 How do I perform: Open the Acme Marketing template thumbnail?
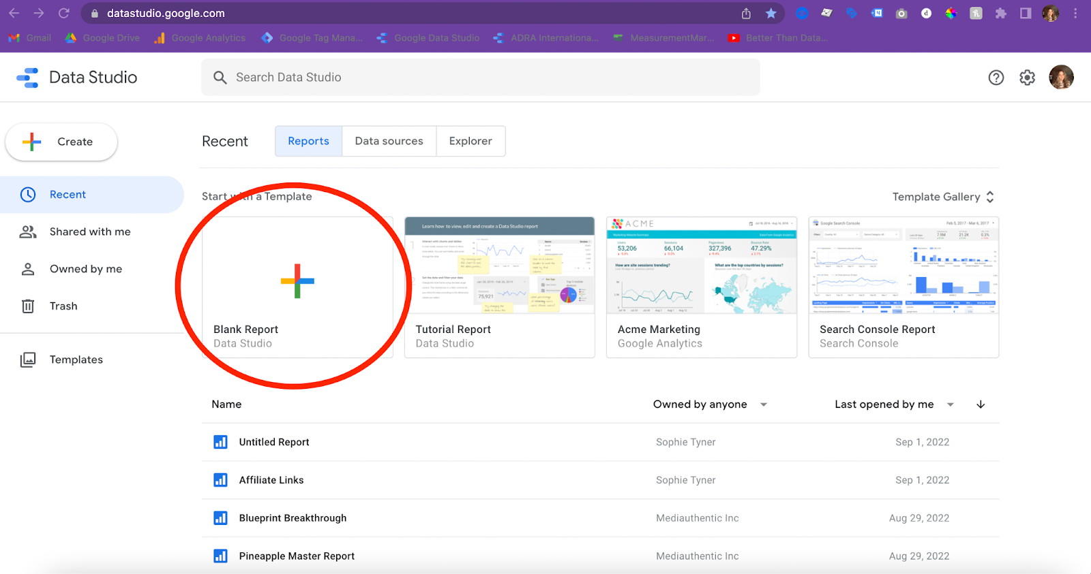click(702, 266)
